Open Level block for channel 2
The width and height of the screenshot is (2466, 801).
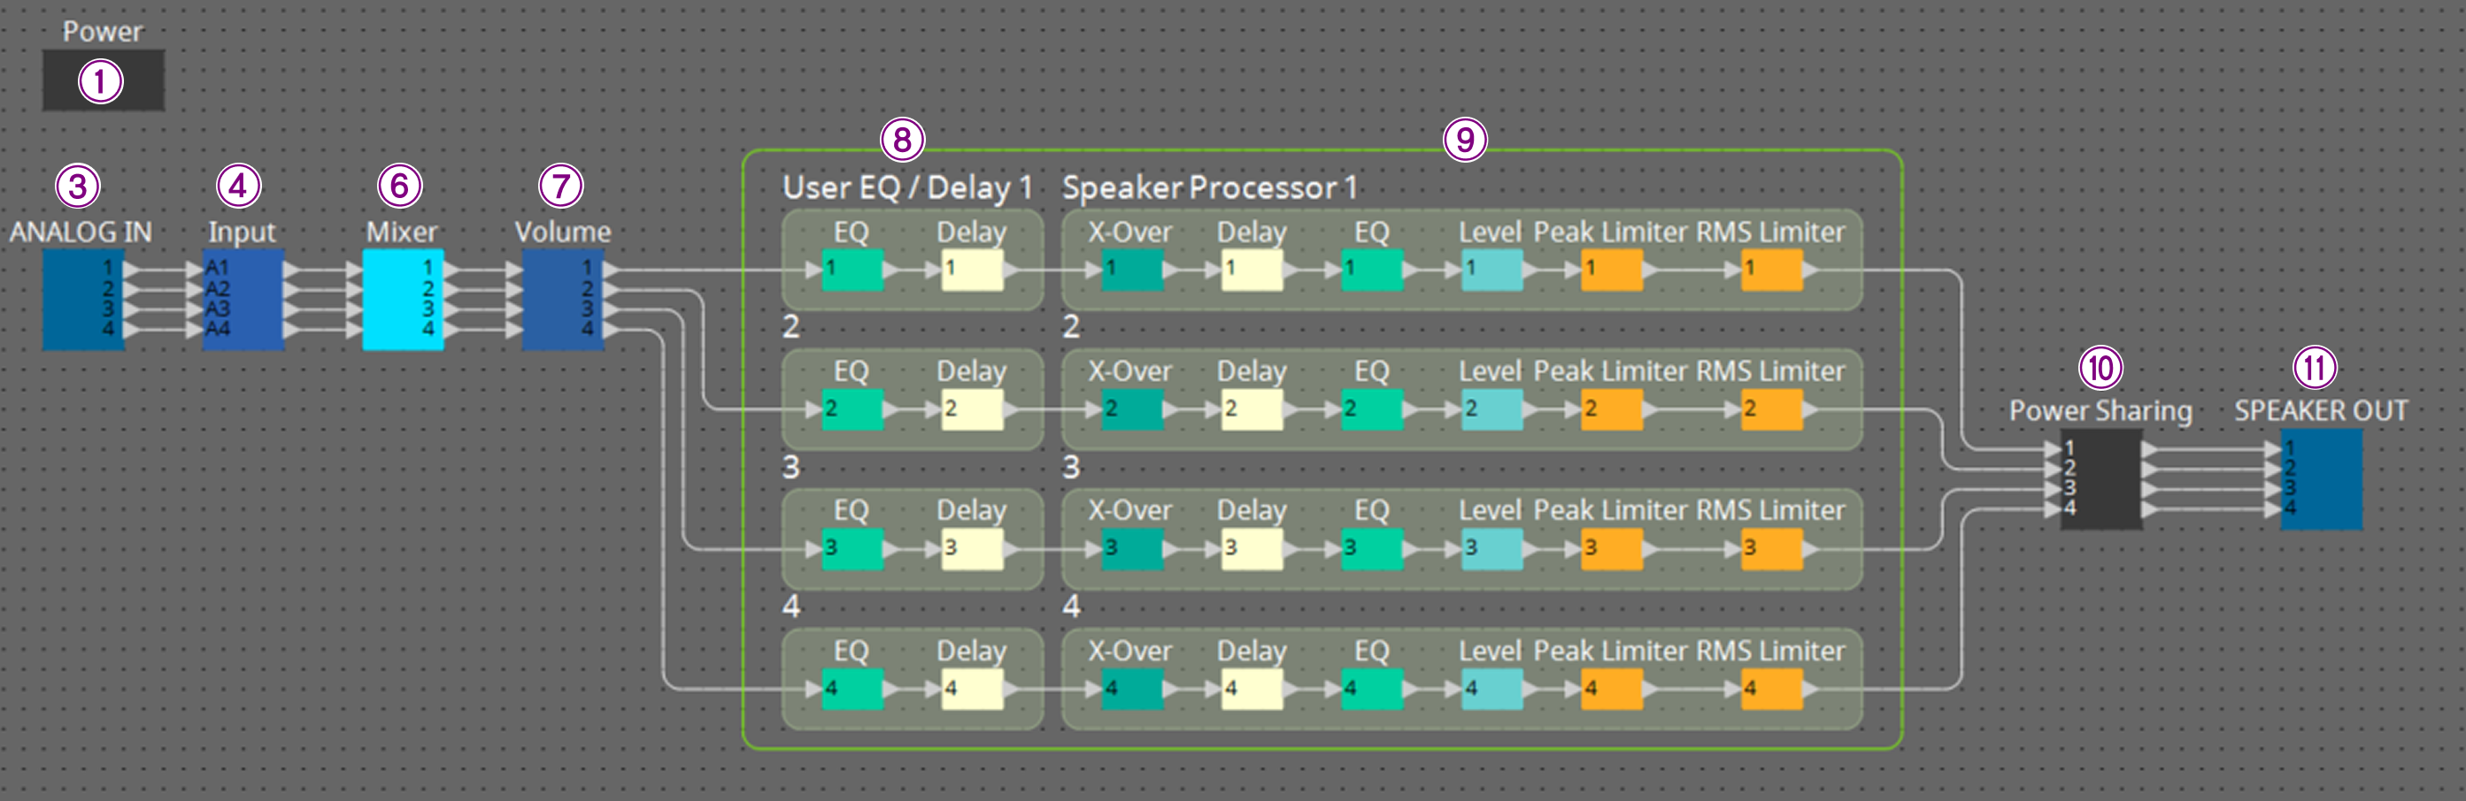point(1492,409)
